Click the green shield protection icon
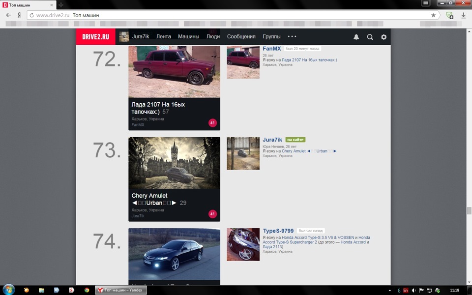 pyautogui.click(x=449, y=15)
